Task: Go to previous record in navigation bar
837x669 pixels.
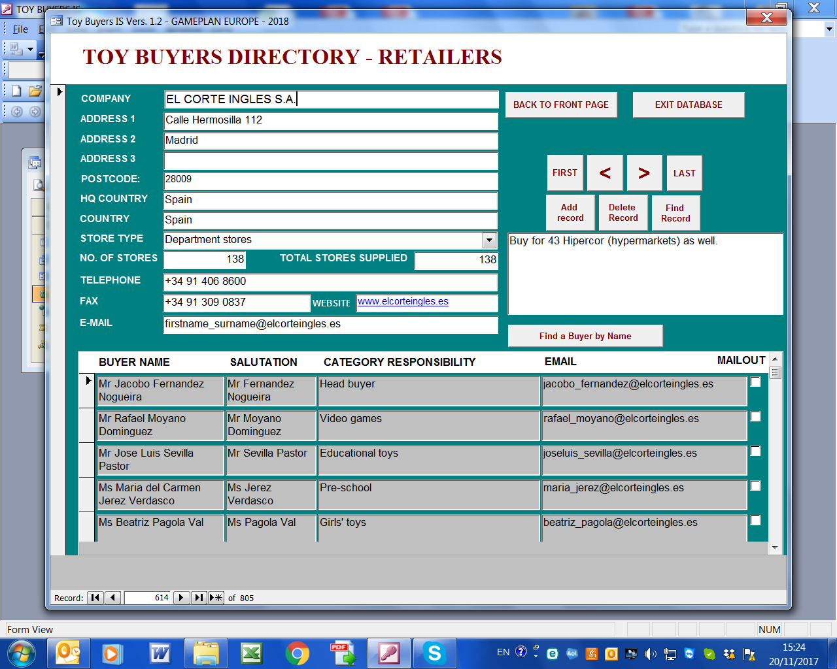Action: pos(113,597)
